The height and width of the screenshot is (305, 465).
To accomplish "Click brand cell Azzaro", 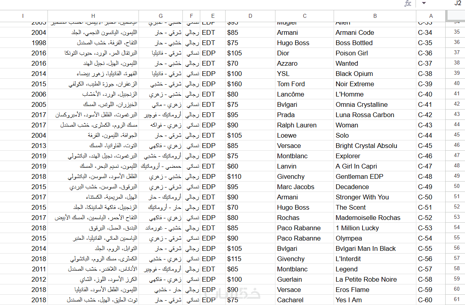I will pyautogui.click(x=305, y=63).
